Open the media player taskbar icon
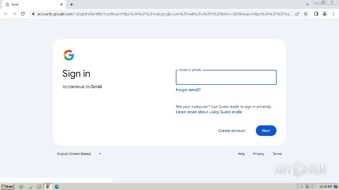This screenshot has width=339, height=190. coord(39,187)
